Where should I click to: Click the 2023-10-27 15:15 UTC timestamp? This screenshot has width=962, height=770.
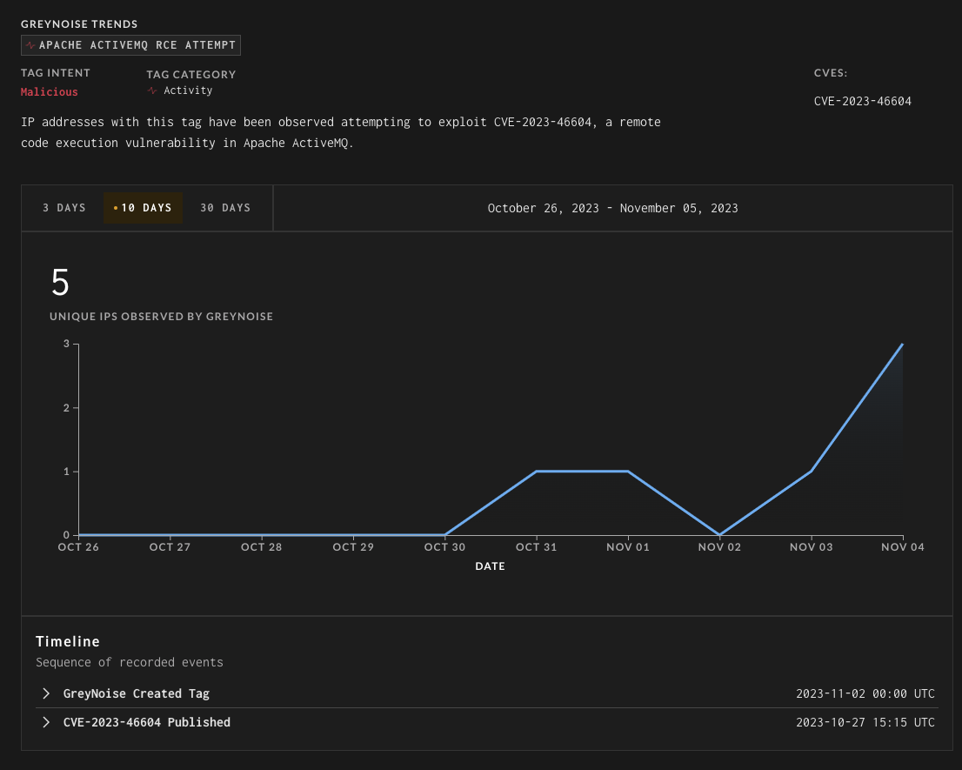coord(865,722)
